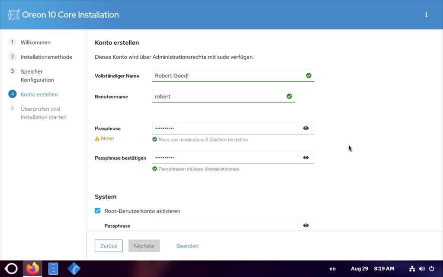
Task: Reveal the Passphrase bestätigen field contents
Action: click(306, 158)
